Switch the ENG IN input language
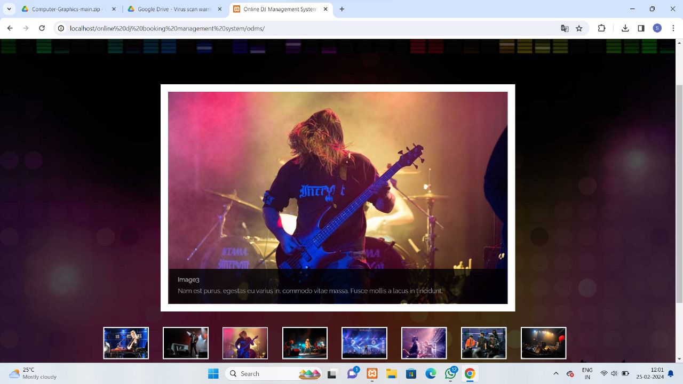Image resolution: width=683 pixels, height=384 pixels. 587,373
